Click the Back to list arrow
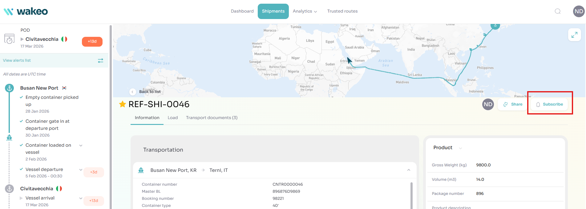Screen dimensions: 586x209 [x=133, y=92]
